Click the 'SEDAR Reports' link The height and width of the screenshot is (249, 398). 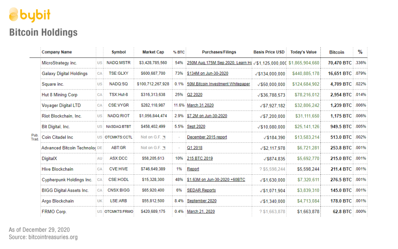tap(201, 190)
